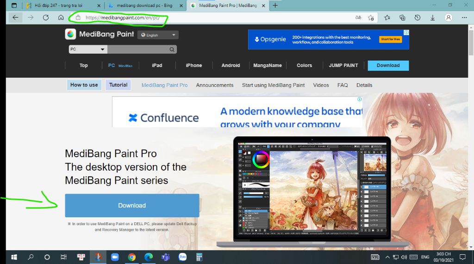This screenshot has width=474, height=264.
Task: Open the Opsgenie ad info icon
Action: (x=406, y=32)
